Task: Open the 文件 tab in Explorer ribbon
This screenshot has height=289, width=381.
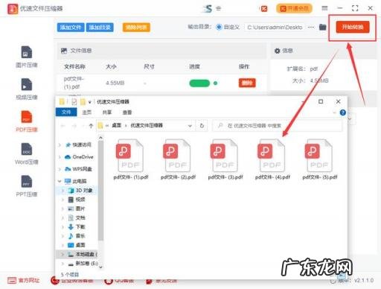Action: (66, 112)
